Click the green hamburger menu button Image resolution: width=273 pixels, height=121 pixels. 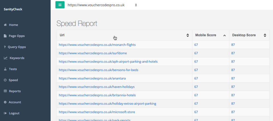tap(60, 5)
